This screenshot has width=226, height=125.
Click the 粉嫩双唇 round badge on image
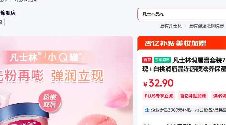coord(50,101)
